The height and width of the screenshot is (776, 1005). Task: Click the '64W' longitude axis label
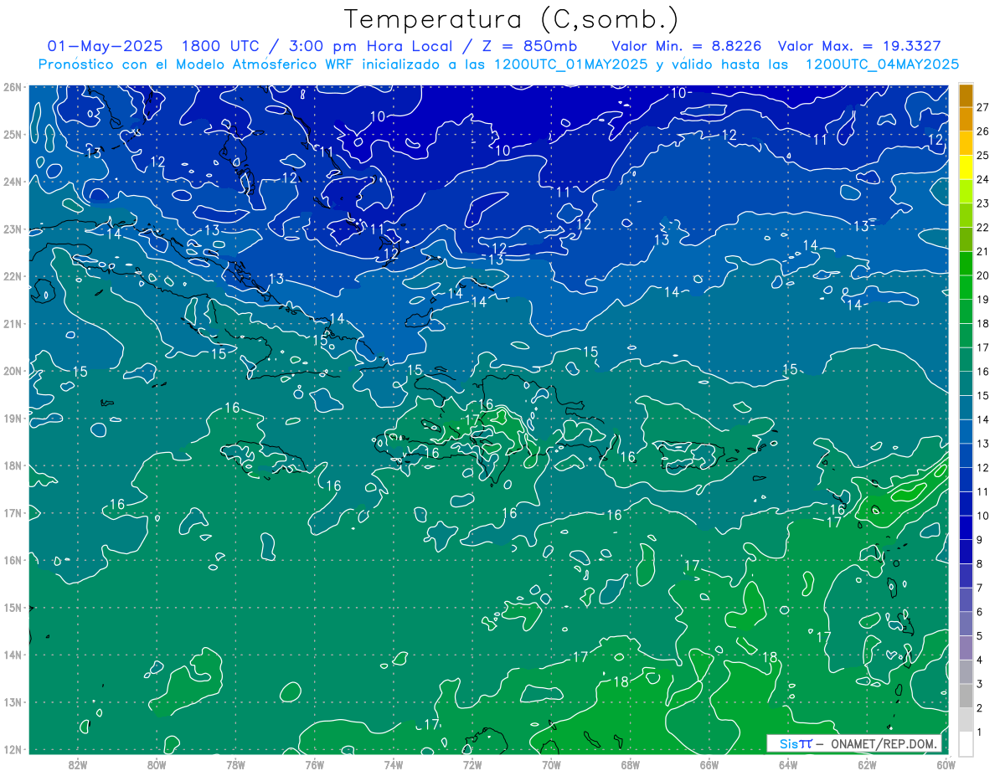[x=787, y=763]
